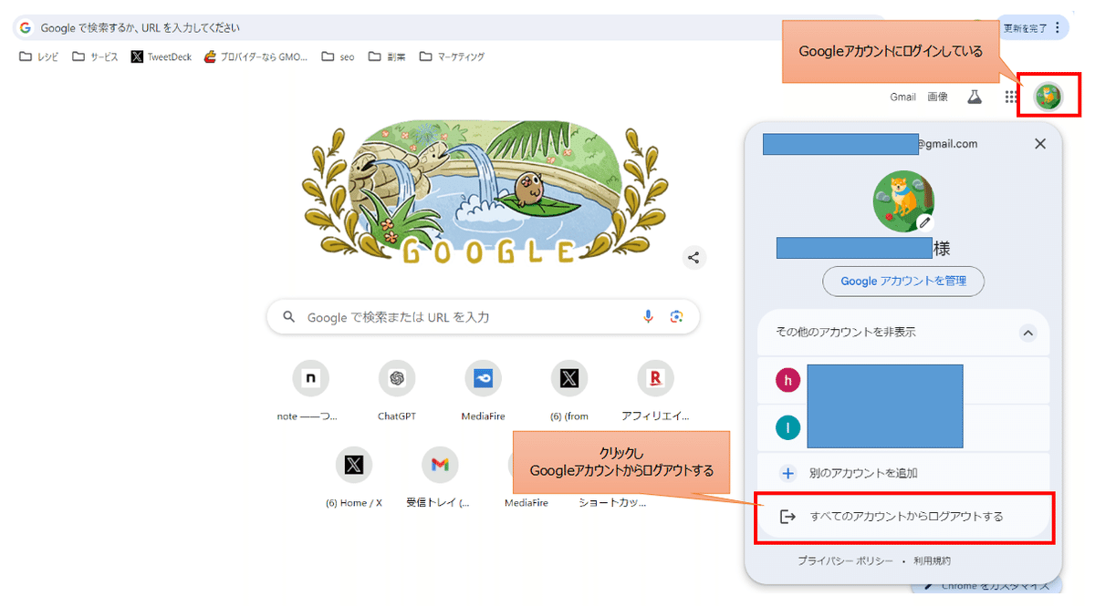The height and width of the screenshot is (606, 1095).
Task: Click the gmail.com email address text
Action: [947, 144]
